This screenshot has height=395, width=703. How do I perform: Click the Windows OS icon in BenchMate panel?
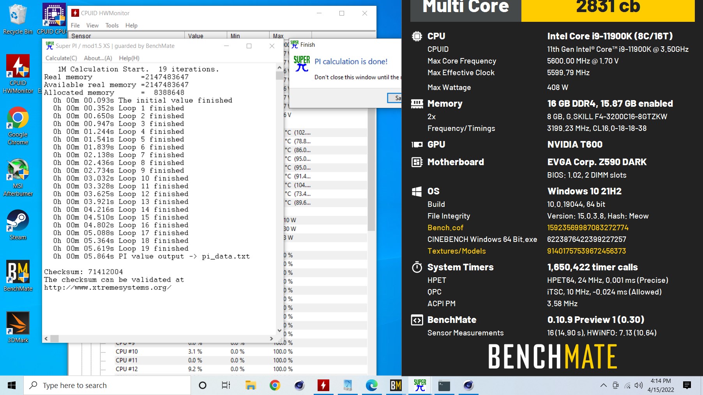pyautogui.click(x=417, y=191)
